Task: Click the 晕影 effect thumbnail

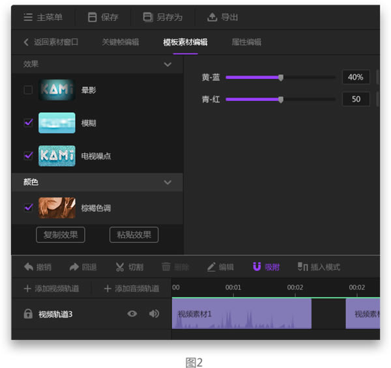Action: coord(57,90)
